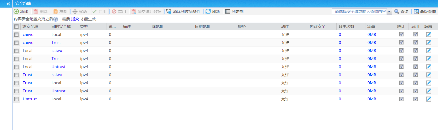Viewport: 438px width, 130px height.
Task: Click the 服务 column header
Action: click(258, 27)
